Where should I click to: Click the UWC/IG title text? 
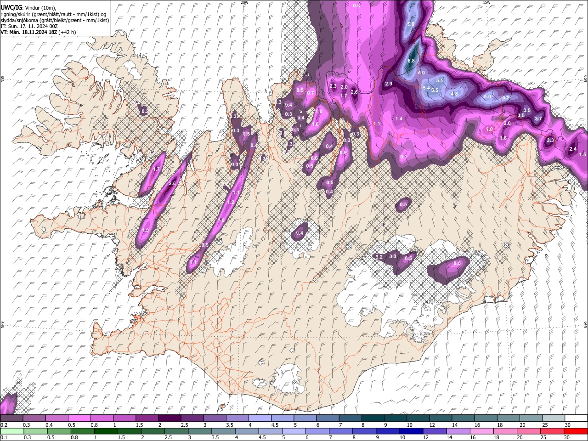11,8
